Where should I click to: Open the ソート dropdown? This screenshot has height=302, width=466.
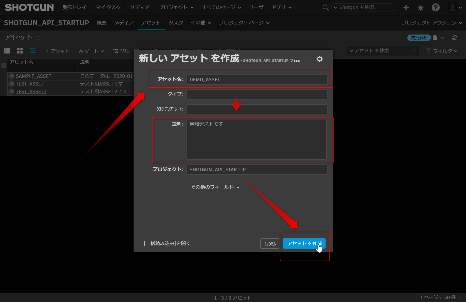click(91, 51)
